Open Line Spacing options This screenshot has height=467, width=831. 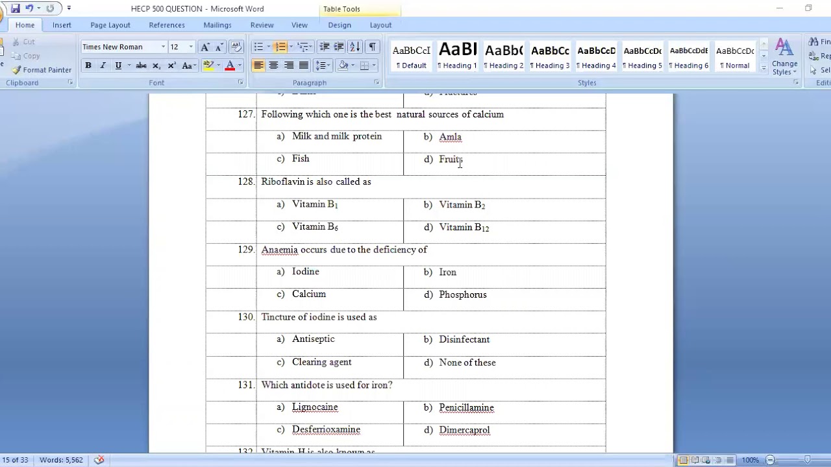point(323,66)
